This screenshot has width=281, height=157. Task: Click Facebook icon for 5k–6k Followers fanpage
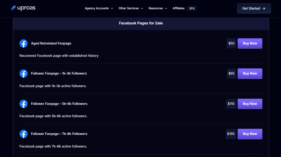(24, 104)
